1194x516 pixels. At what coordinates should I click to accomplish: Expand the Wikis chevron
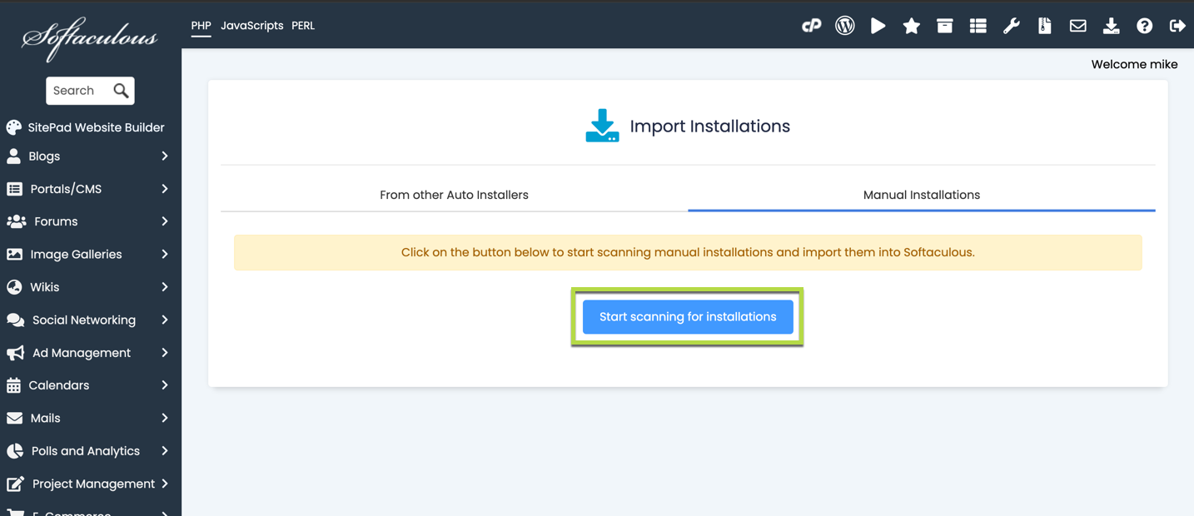(x=165, y=287)
